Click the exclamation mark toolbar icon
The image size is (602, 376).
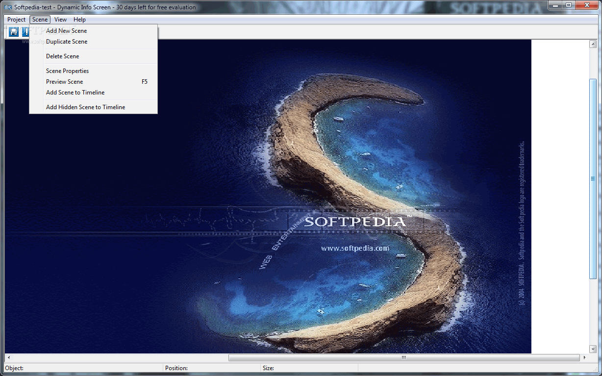[25, 32]
